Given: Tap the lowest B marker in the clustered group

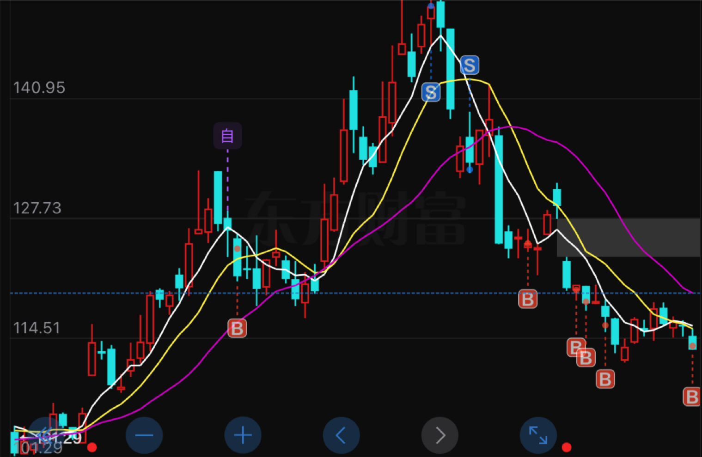Looking at the screenshot, I should point(605,379).
